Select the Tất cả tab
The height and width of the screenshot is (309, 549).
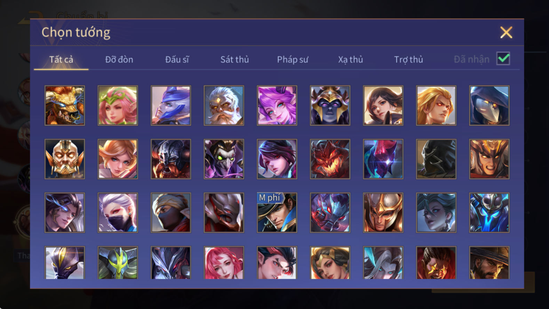[x=61, y=60]
